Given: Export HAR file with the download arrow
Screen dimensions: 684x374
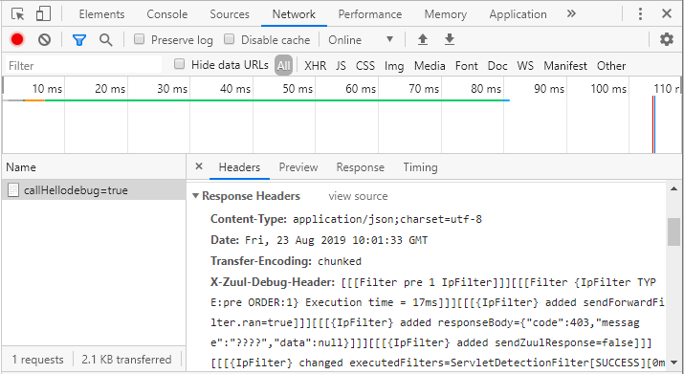Looking at the screenshot, I should 450,40.
